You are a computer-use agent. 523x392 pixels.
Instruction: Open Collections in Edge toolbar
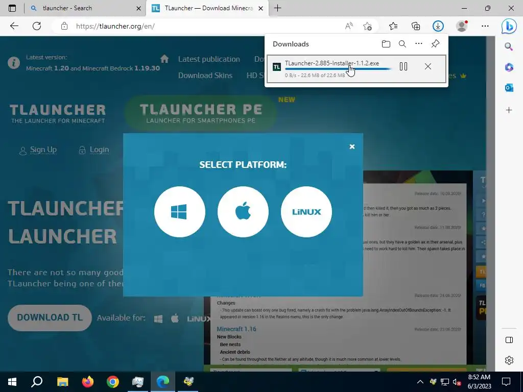pos(416,26)
